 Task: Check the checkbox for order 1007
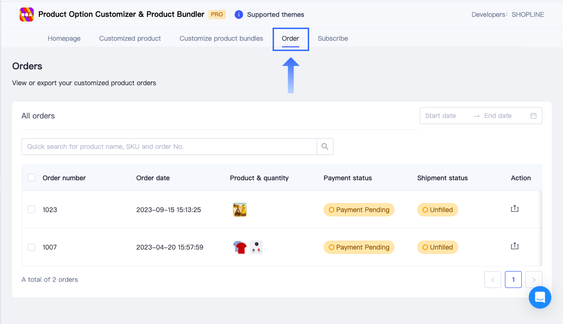[31, 247]
